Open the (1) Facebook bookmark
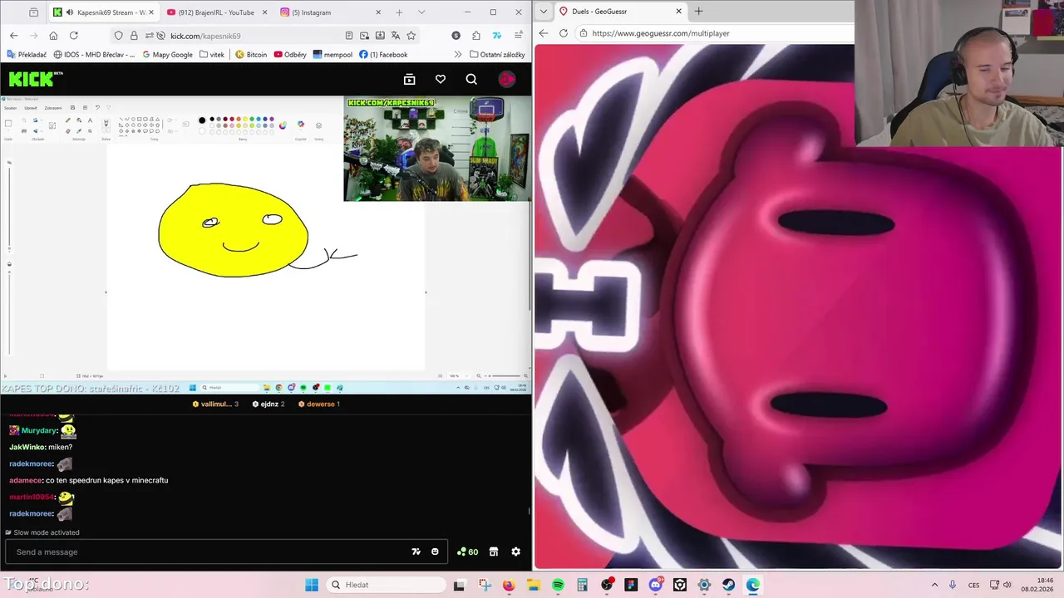This screenshot has width=1064, height=598. point(383,55)
